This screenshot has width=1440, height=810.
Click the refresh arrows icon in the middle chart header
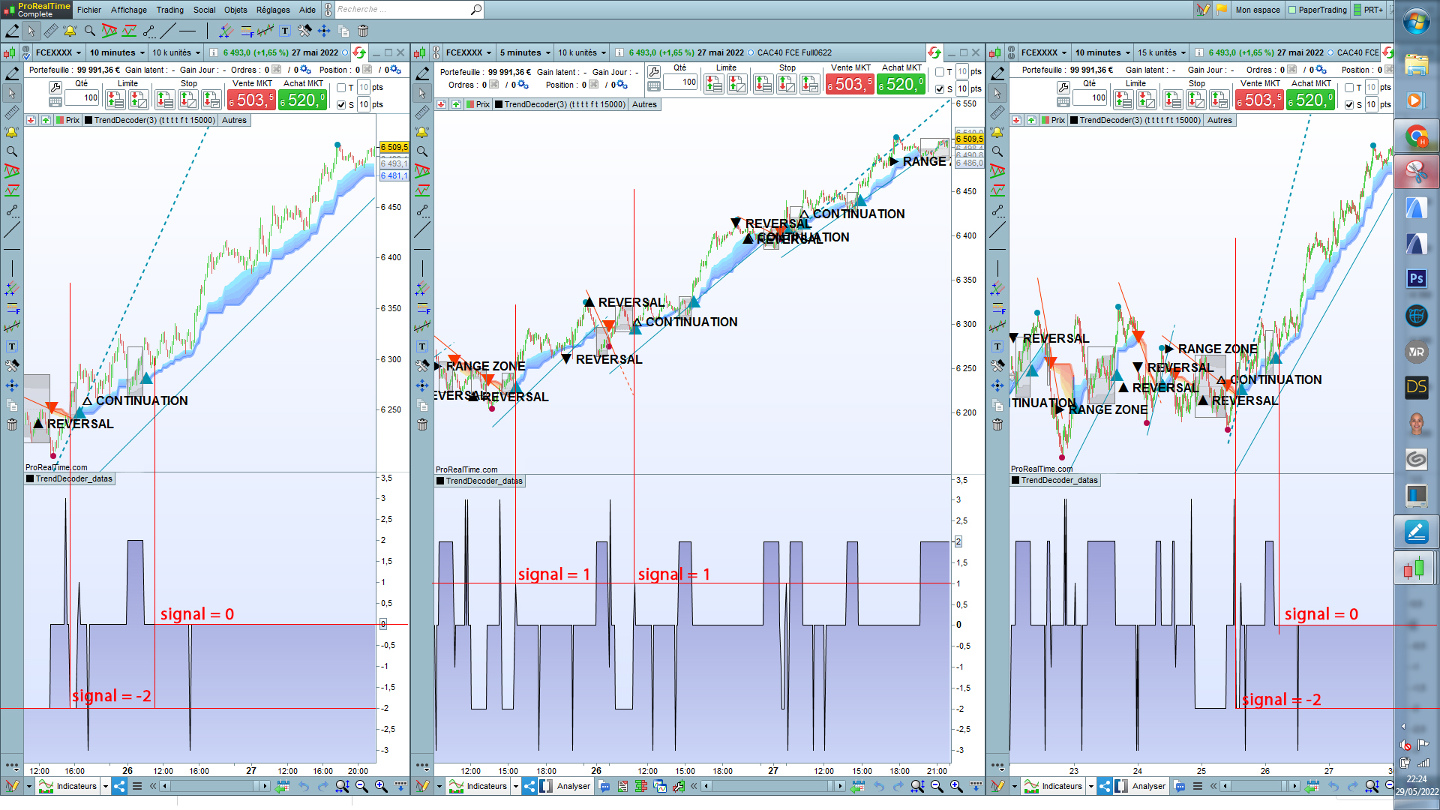click(934, 52)
